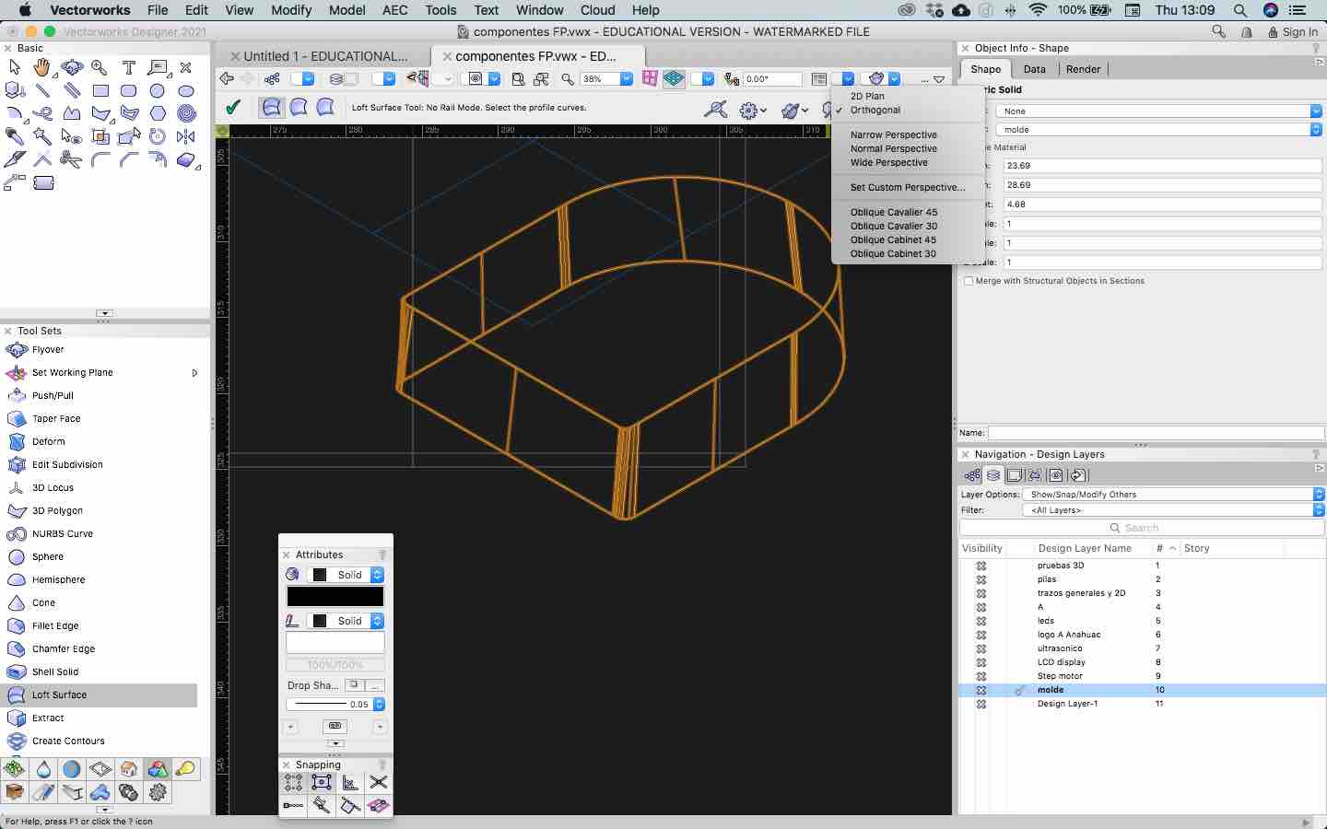Screen dimensions: 1327x829
Task: Select the Circle tool
Action: click(x=158, y=91)
